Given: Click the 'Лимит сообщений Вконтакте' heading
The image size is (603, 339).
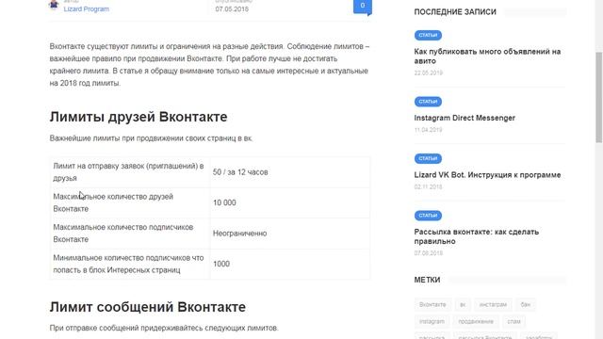Looking at the screenshot, I should point(148,307).
